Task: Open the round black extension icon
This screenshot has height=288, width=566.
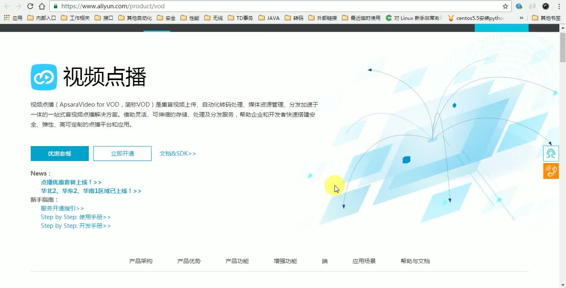Action: click(x=546, y=6)
